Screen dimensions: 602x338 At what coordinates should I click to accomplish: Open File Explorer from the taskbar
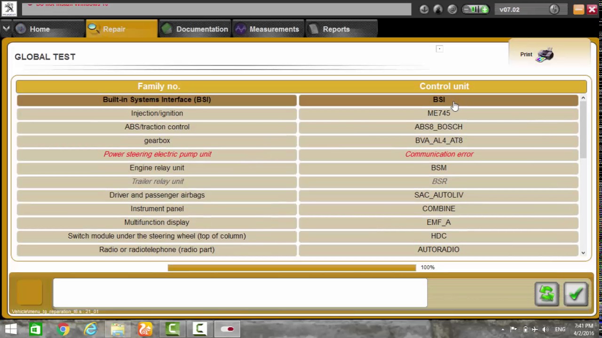coord(118,329)
